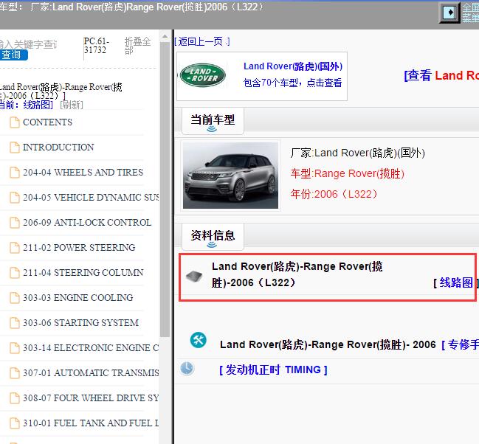Image resolution: width=479 pixels, height=444 pixels.
Task: Click page icon beside 211-04 STEERING COLUMN
Action: pyautogui.click(x=14, y=272)
